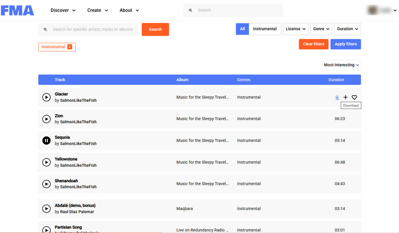The width and height of the screenshot is (399, 233).
Task: Open the Shenandoah track title
Action: pyautogui.click(x=66, y=181)
